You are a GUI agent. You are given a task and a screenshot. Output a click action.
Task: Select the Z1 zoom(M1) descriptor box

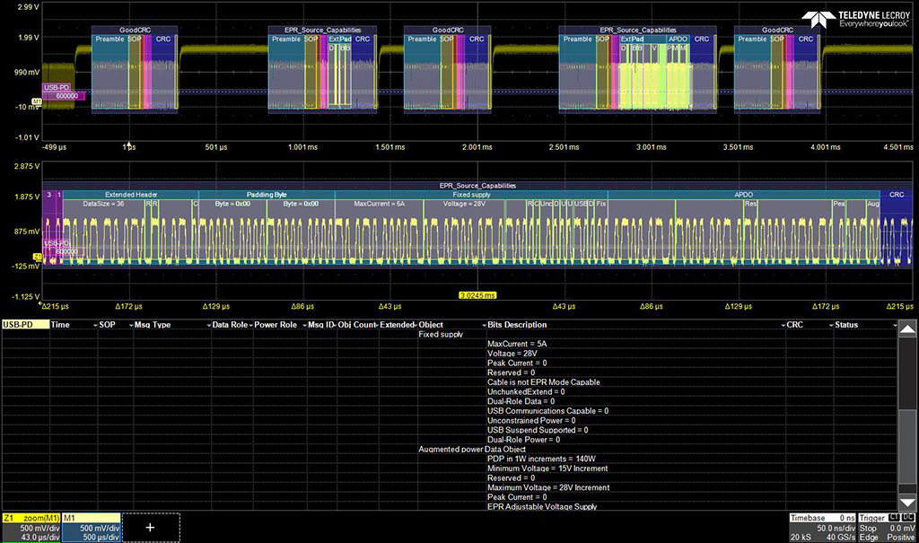click(x=30, y=528)
